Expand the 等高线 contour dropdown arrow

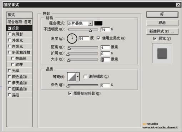point(78,77)
